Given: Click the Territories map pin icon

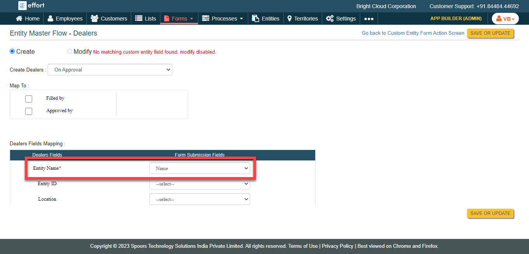Looking at the screenshot, I should click(289, 19).
